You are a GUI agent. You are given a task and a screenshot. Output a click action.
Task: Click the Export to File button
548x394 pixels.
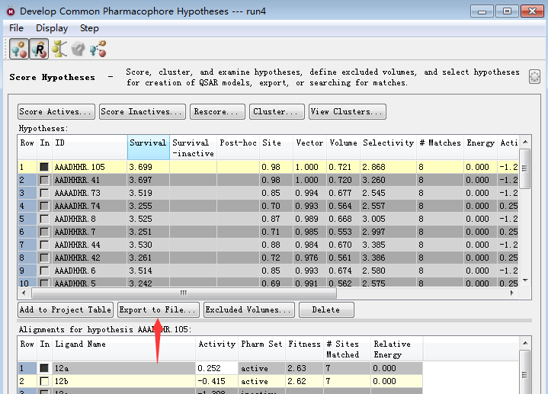pos(159,310)
